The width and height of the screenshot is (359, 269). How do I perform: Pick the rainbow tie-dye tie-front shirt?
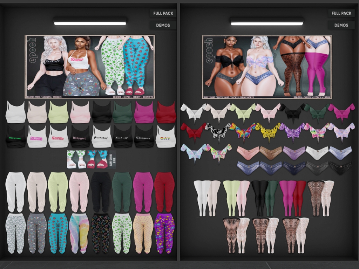tap(243, 132)
